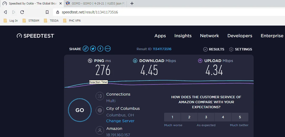Click the download speed 4.45
This screenshot has width=285, height=137.
(149, 70)
